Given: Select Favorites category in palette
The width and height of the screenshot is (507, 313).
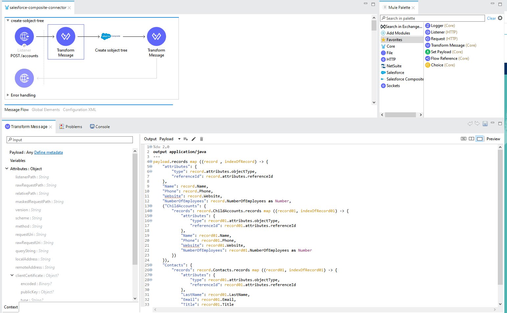Looking at the screenshot, I should (x=402, y=40).
